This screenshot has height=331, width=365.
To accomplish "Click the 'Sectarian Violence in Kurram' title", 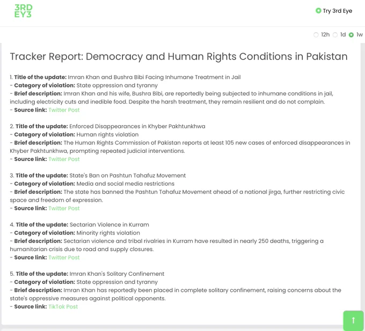I will (109, 225).
